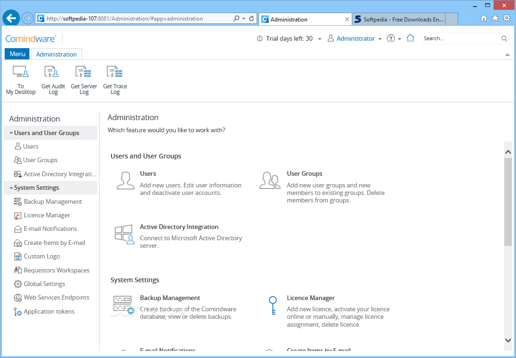The image size is (516, 358).
Task: Open Custom Logo in the sidebar
Action: point(37,257)
